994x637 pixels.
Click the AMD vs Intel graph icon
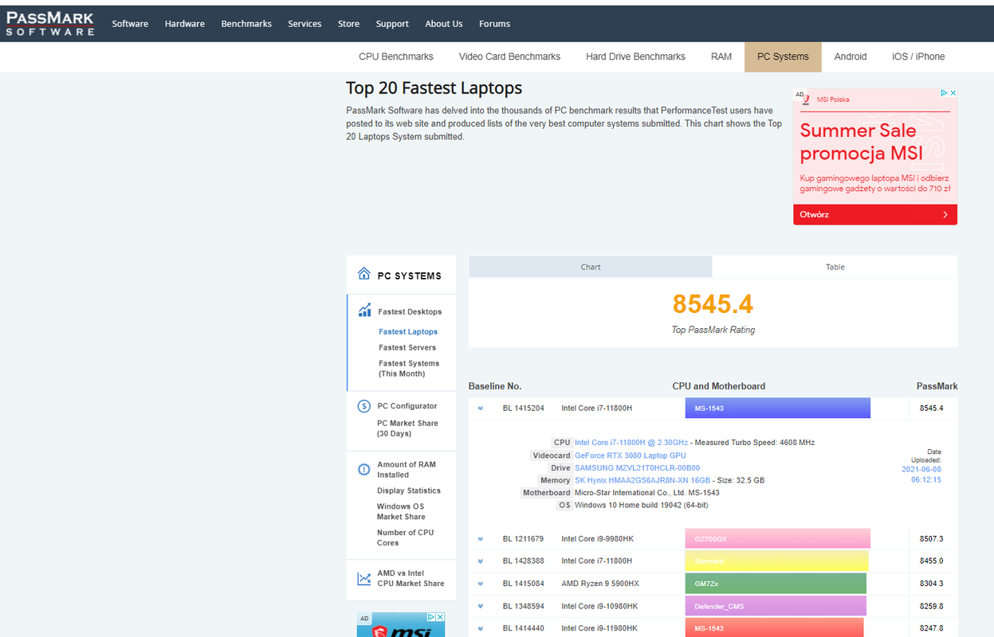364,579
